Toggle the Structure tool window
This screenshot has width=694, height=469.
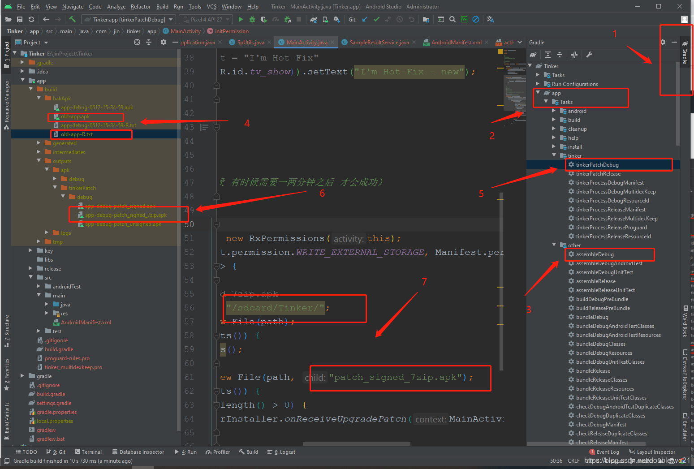pos(6,331)
